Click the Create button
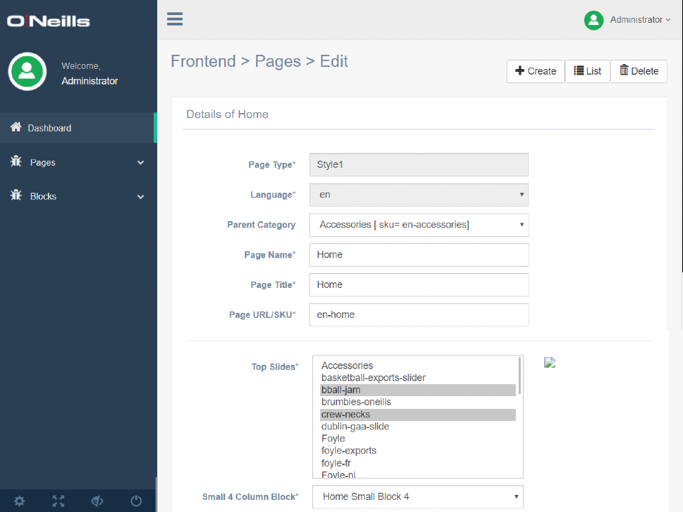The height and width of the screenshot is (512, 683). [536, 71]
